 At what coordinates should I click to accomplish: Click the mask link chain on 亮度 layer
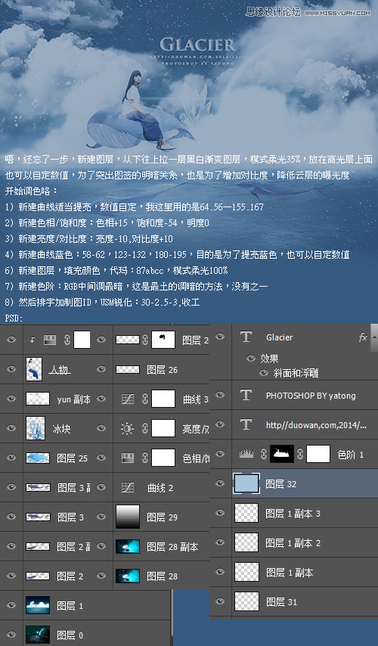[144, 428]
